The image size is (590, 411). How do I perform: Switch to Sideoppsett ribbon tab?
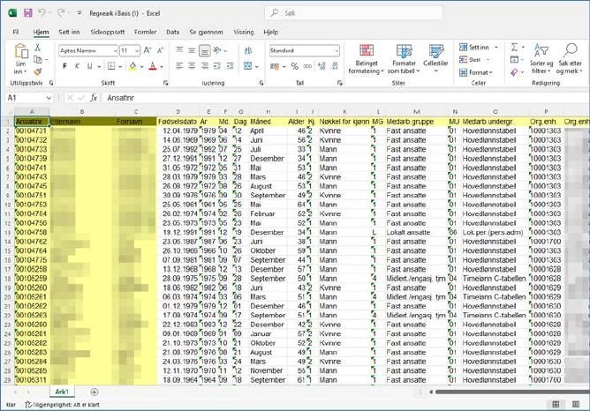[x=108, y=32]
